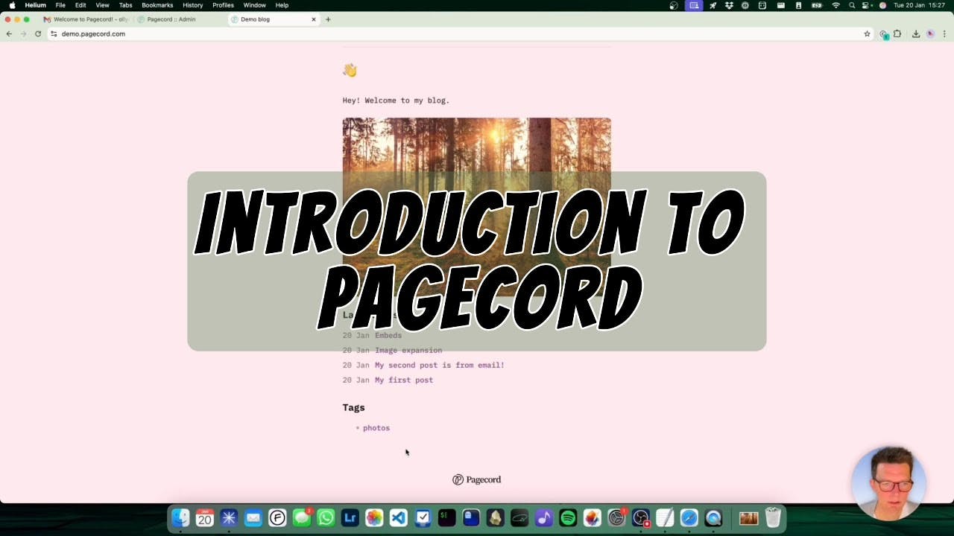
Task: Open the 'My first post' link
Action: (x=404, y=380)
